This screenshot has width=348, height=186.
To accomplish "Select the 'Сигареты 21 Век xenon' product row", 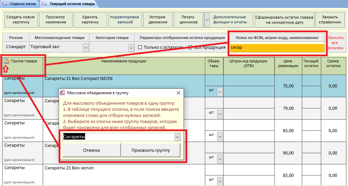I will coord(124,168).
